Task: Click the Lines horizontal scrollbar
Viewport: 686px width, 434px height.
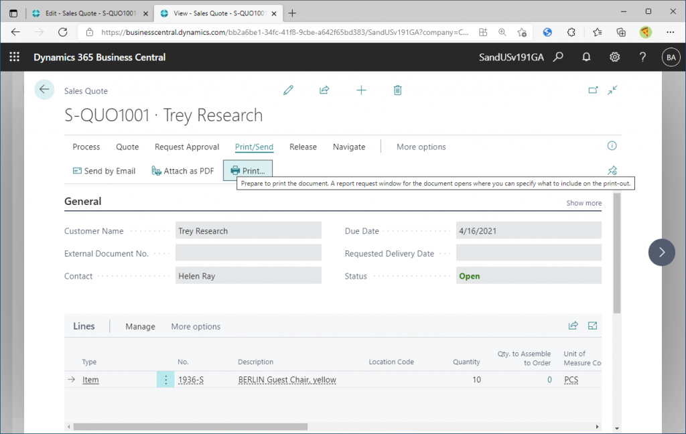Action: [x=190, y=427]
